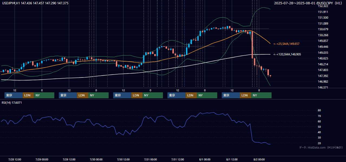Click the 120 SMA 148.905 white label
Screen dimensions: 346x162
click(287, 54)
